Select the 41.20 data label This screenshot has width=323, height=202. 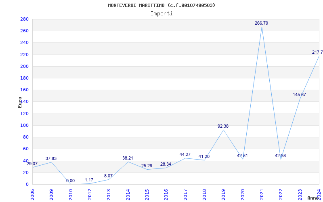(204, 157)
